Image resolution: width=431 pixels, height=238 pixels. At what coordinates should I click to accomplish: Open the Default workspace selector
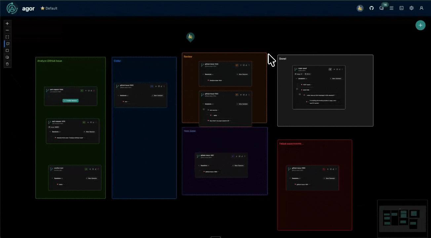pos(49,8)
